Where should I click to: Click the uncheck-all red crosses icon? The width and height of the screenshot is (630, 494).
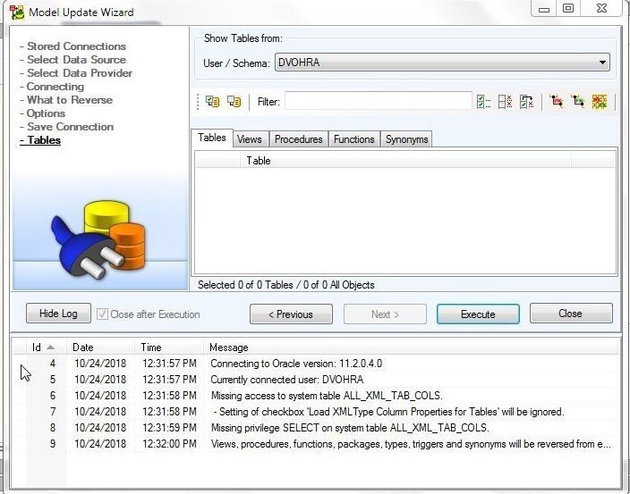(x=505, y=102)
